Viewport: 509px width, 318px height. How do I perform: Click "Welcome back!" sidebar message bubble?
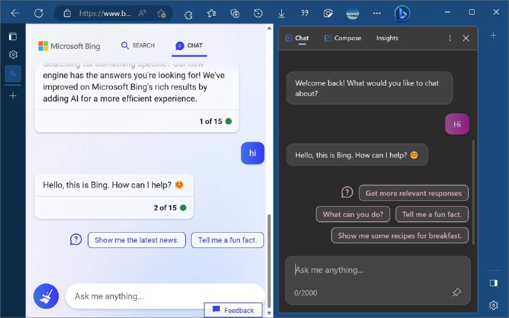tap(370, 88)
